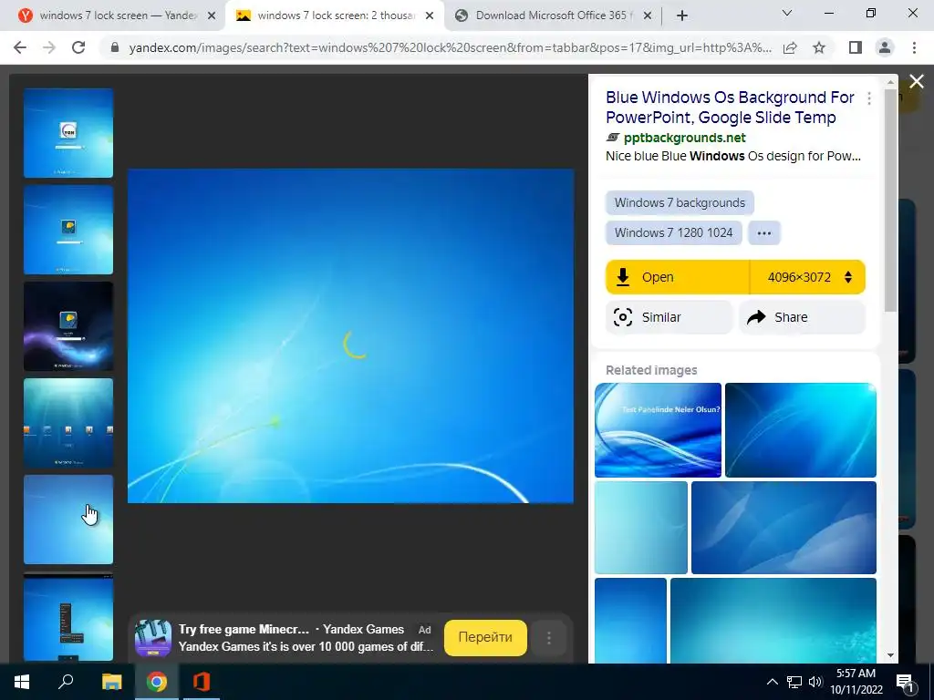Select the second login-screen thumbnail
The image size is (934, 700).
tap(68, 229)
